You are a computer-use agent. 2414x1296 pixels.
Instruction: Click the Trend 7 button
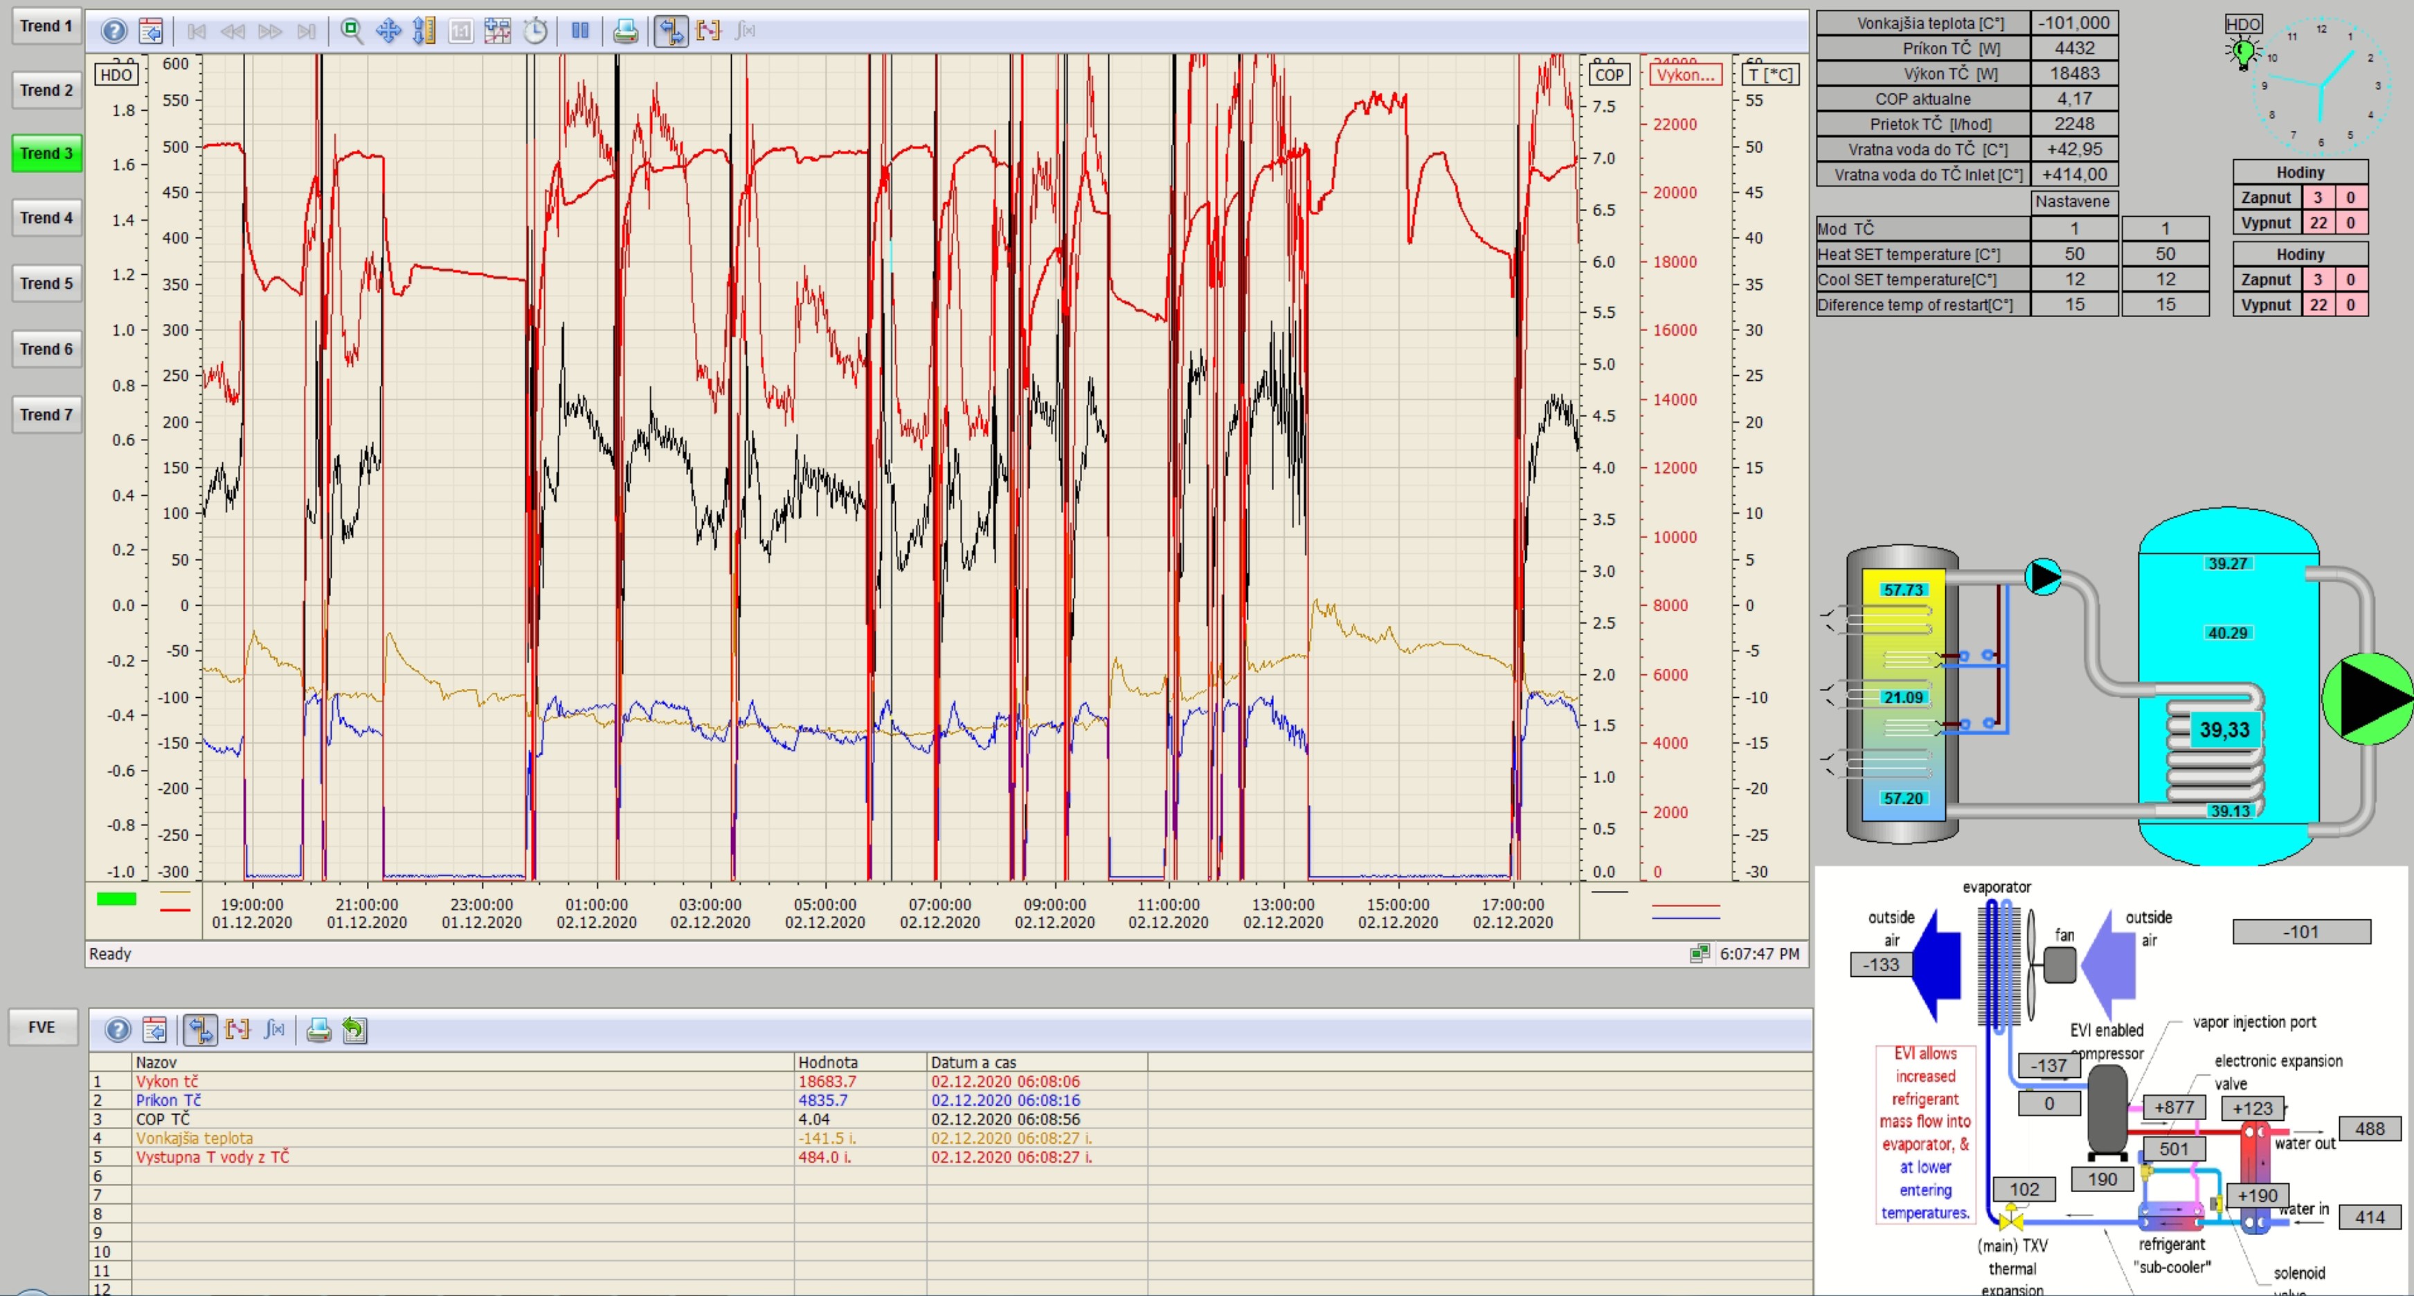[46, 414]
